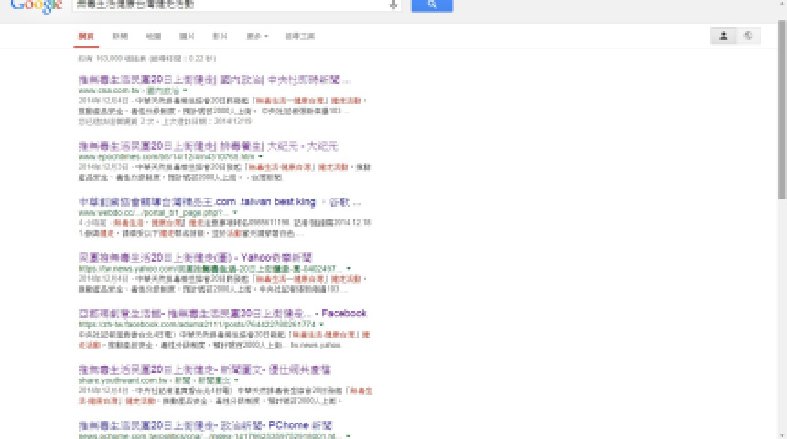Open the 影片 (Videos) tab
This screenshot has width=787, height=439.
[x=220, y=37]
